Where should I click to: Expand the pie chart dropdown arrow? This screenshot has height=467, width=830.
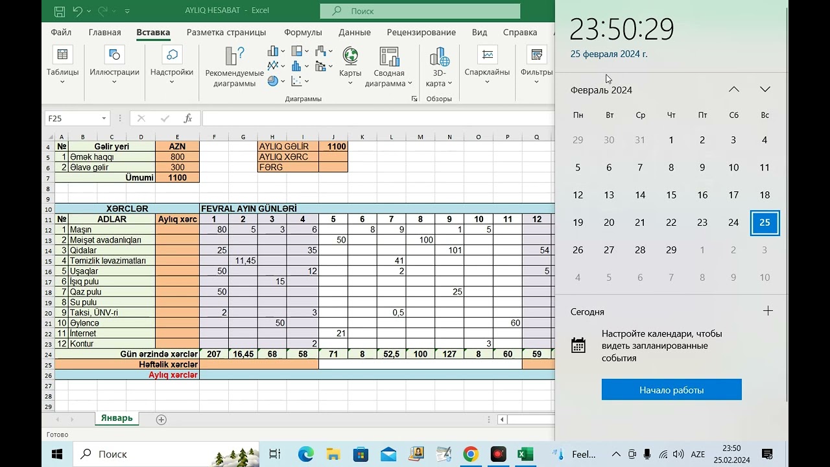pyautogui.click(x=283, y=81)
